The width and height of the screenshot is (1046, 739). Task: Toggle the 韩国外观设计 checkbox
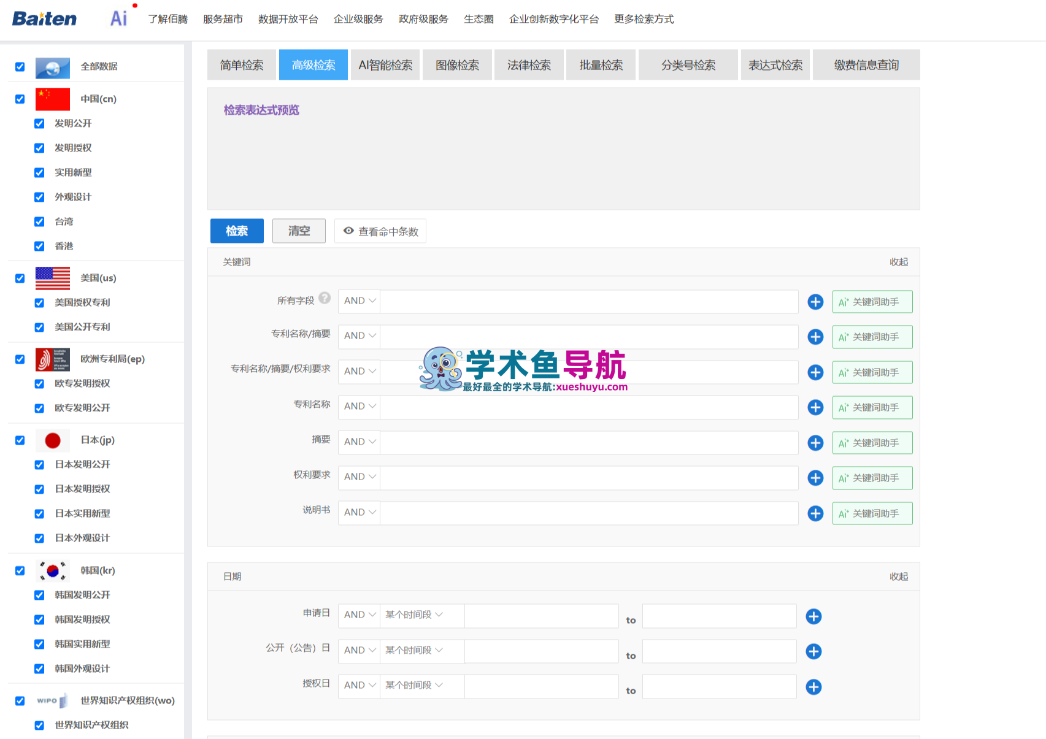[39, 669]
